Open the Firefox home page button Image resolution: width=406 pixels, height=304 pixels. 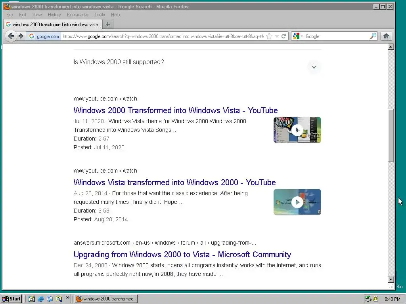pyautogui.click(x=386, y=36)
